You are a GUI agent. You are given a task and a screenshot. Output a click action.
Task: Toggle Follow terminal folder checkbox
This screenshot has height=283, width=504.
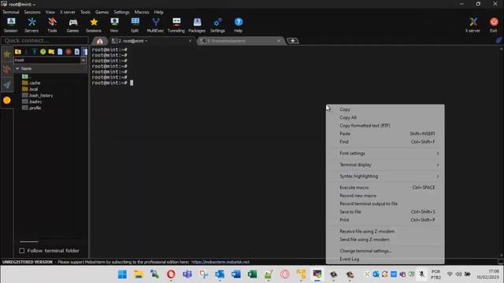click(22, 251)
